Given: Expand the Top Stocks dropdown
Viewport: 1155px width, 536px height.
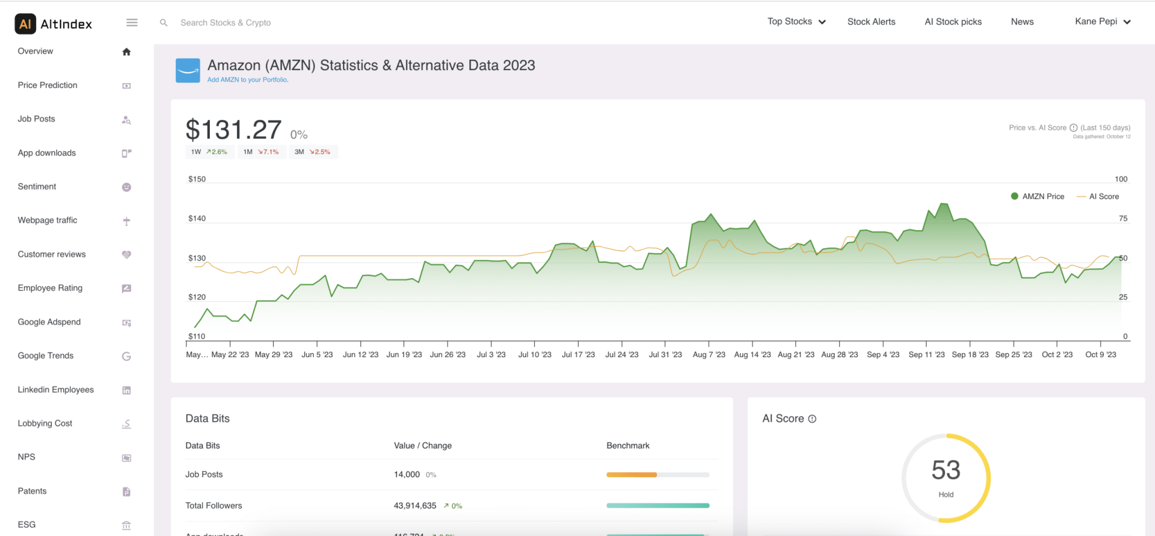Looking at the screenshot, I should click(x=796, y=21).
